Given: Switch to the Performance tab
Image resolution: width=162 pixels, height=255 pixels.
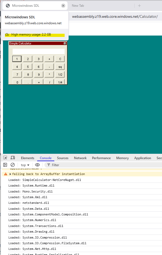Looking at the screenshot, I should click(x=101, y=158).
